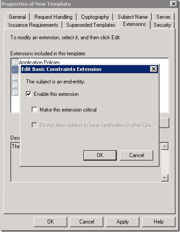Image resolution: width=180 pixels, height=232 pixels.
Task: Select the Application Policies extension icon
Action: 15,62
